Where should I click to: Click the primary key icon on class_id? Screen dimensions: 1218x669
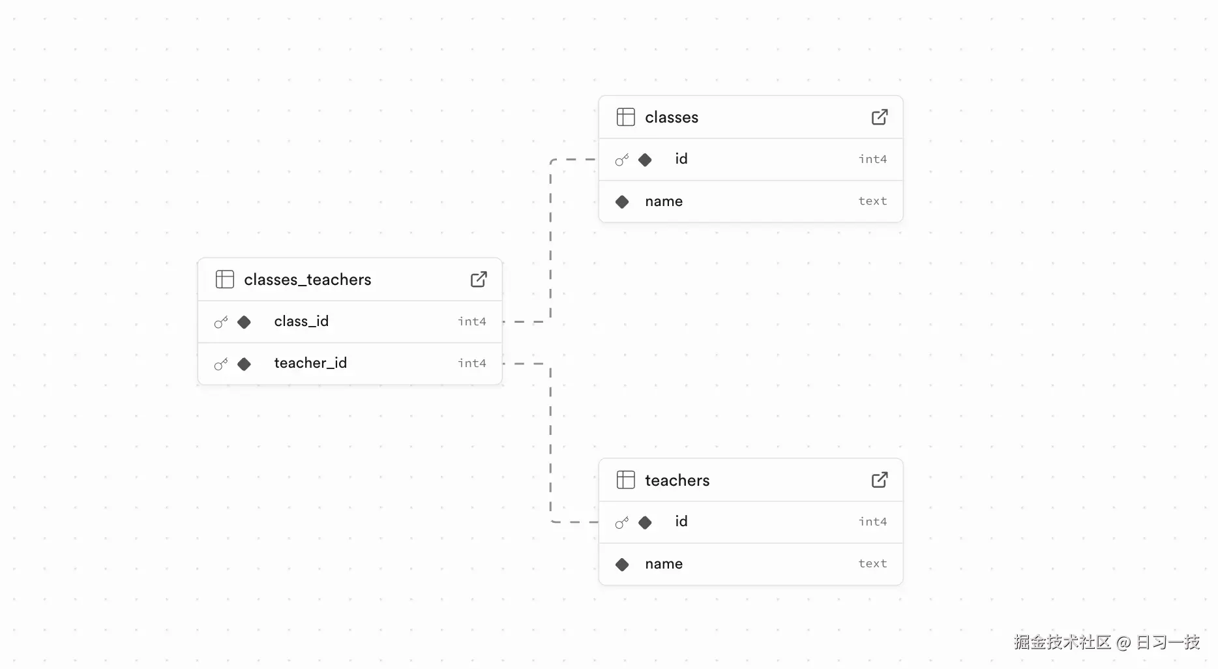point(221,322)
